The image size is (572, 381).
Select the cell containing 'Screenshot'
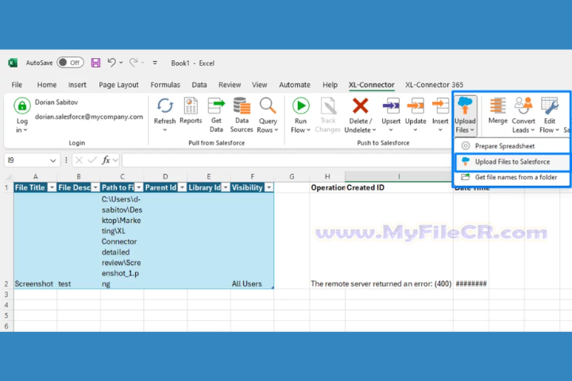click(x=35, y=241)
